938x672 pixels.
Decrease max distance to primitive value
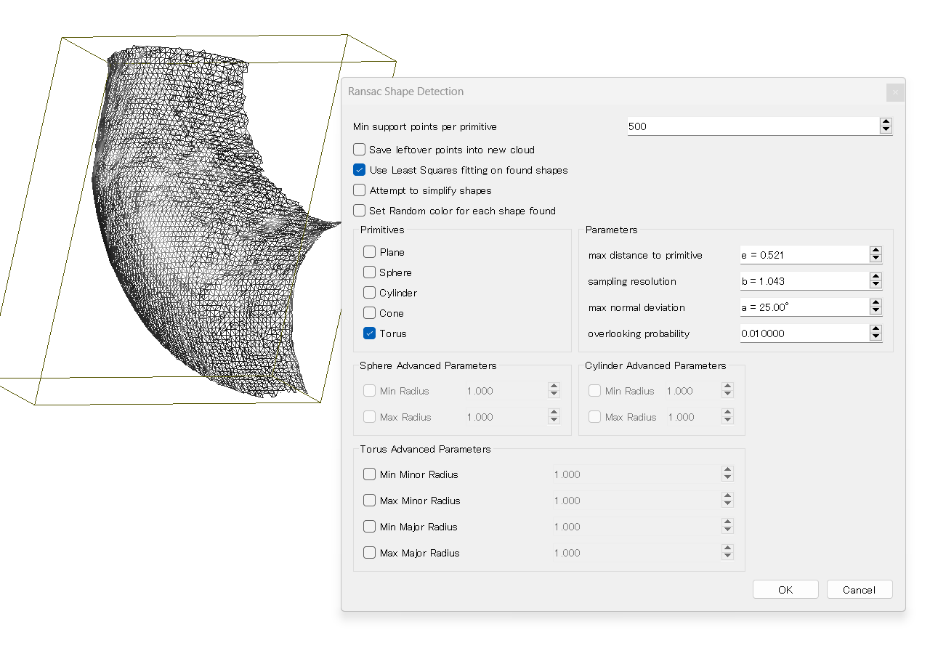pyautogui.click(x=876, y=259)
